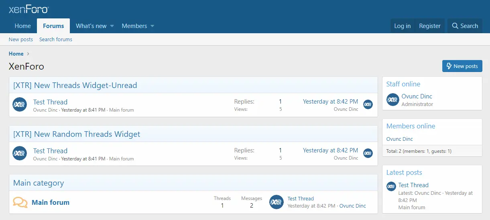Go to Home breadcrumb link
Screen dimensions: 490x220
point(16,54)
